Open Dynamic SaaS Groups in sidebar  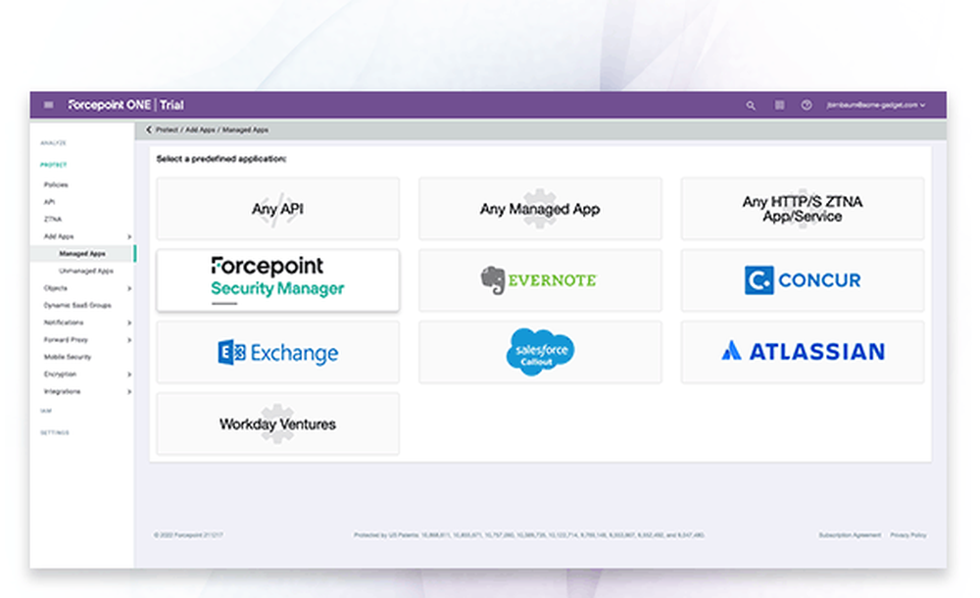point(77,305)
